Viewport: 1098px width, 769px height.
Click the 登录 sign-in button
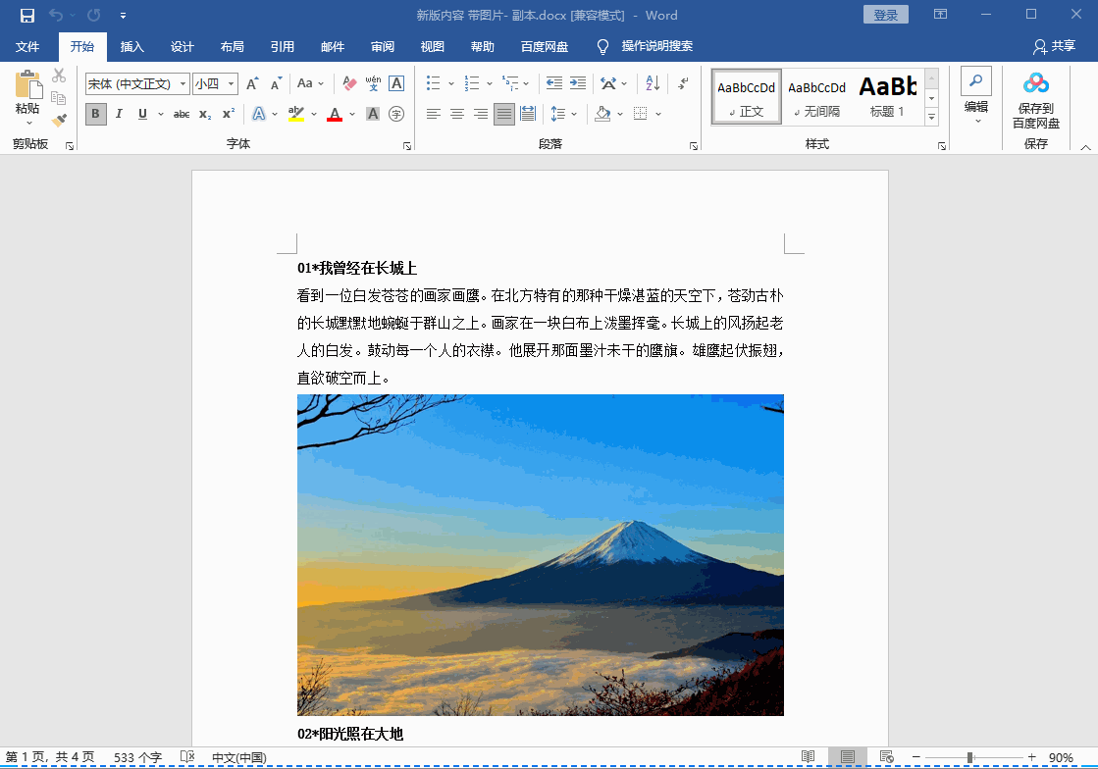885,15
